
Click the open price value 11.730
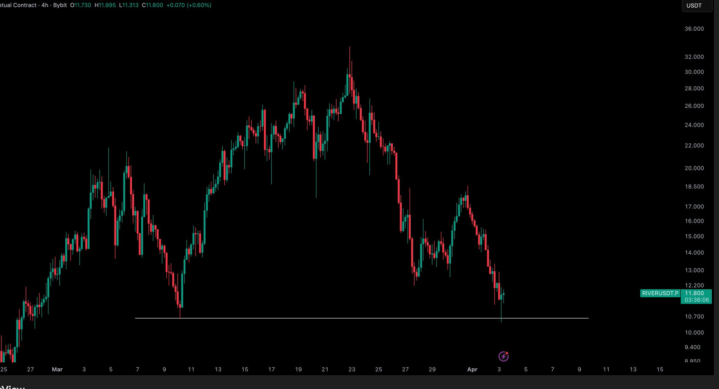(83, 5)
